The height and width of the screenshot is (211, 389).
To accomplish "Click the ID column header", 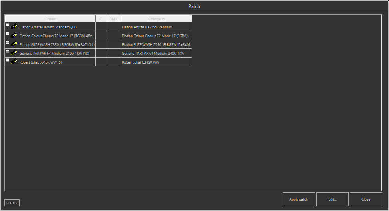I will [x=101, y=19].
